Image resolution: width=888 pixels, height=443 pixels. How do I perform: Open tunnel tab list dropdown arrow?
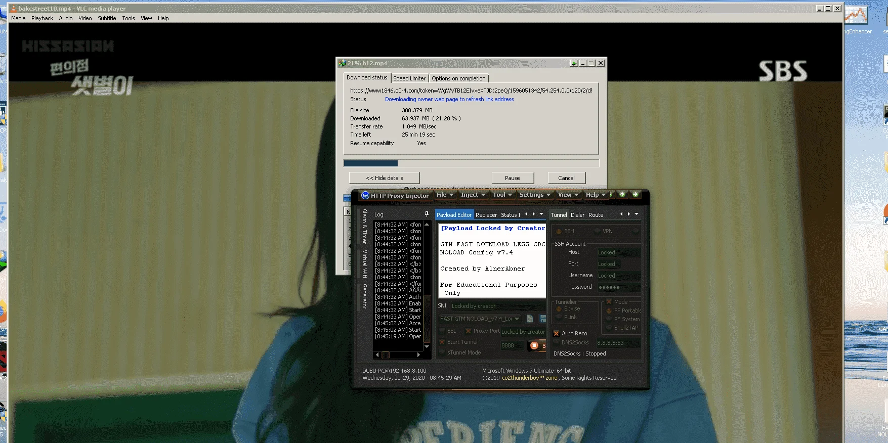(x=637, y=214)
